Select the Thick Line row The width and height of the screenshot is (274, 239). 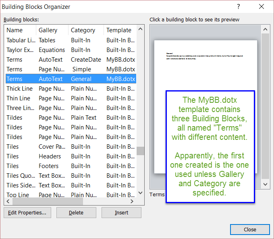(71, 89)
